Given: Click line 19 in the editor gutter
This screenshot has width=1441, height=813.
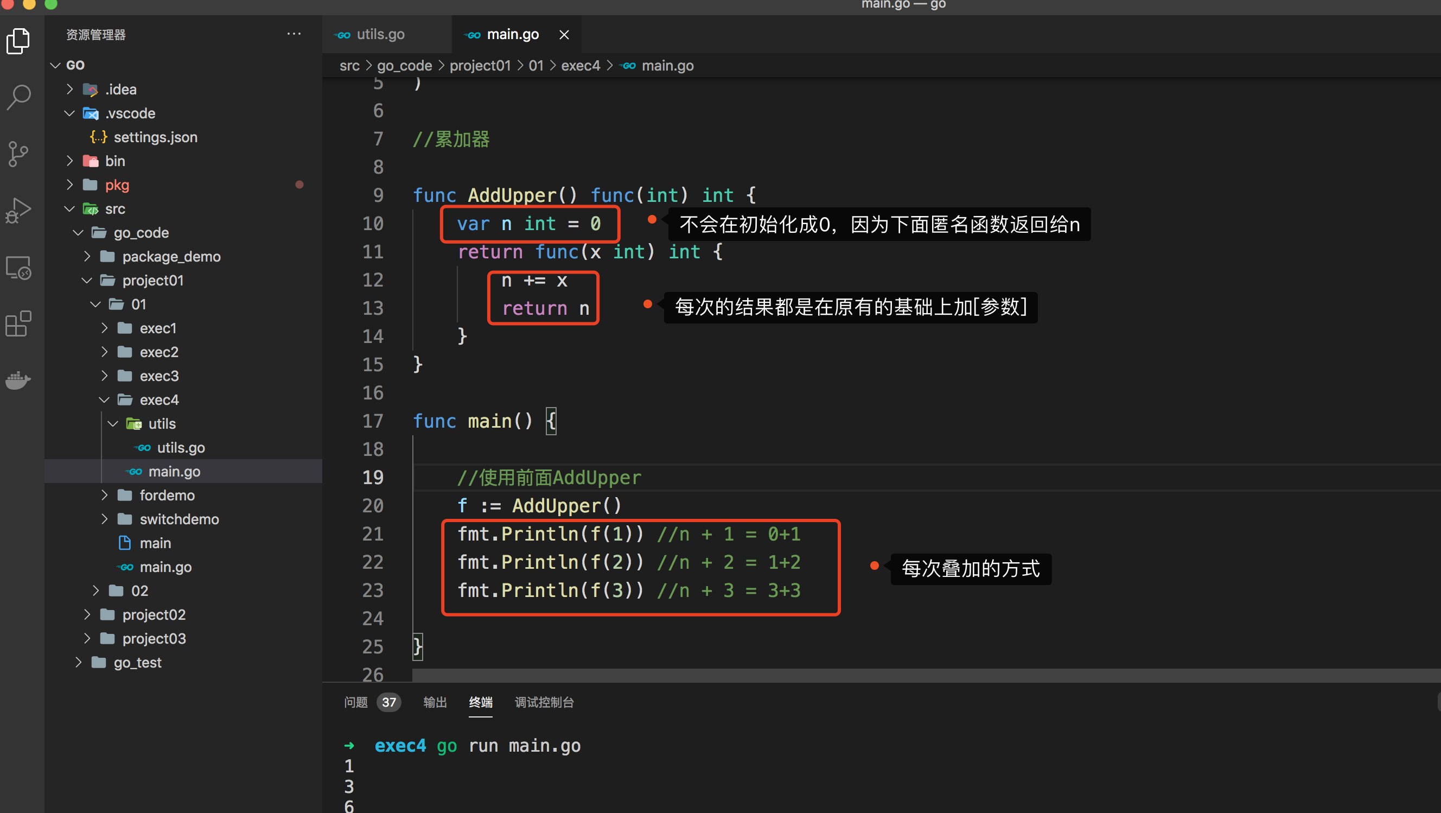Looking at the screenshot, I should click(x=373, y=477).
